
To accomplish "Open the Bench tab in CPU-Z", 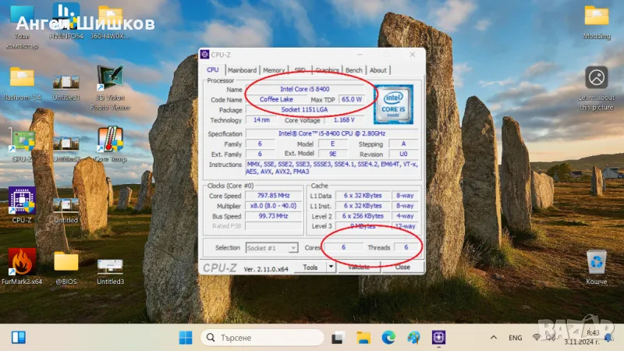I will click(x=353, y=70).
